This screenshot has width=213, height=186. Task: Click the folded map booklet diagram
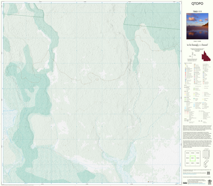[x=206, y=164]
